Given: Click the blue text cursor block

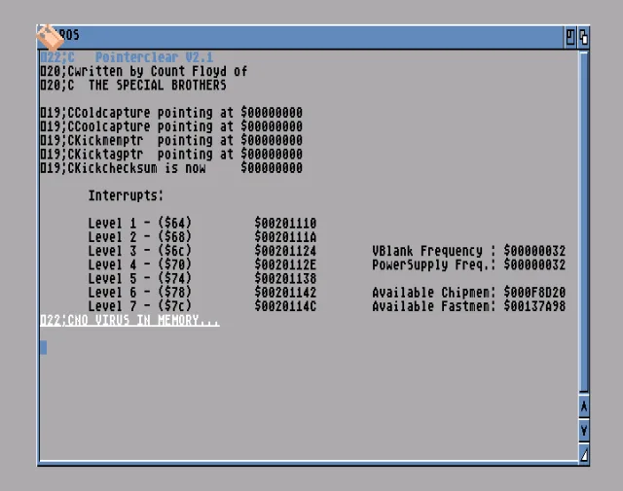Looking at the screenshot, I should 43,347.
